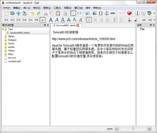Click the Insert ID anchor icon
157x133 pixels.
click(x=107, y=13)
